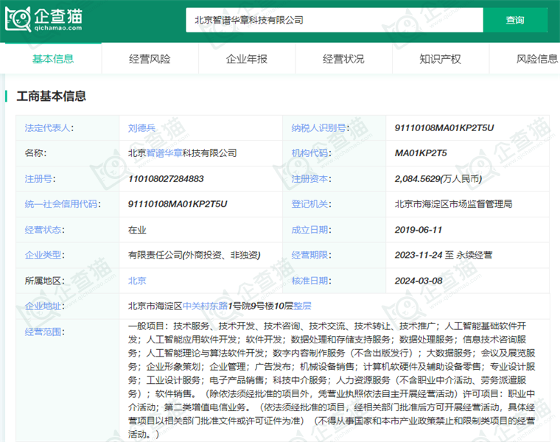Click the 经营范围 label
The height and width of the screenshot is (442, 560).
click(45, 332)
